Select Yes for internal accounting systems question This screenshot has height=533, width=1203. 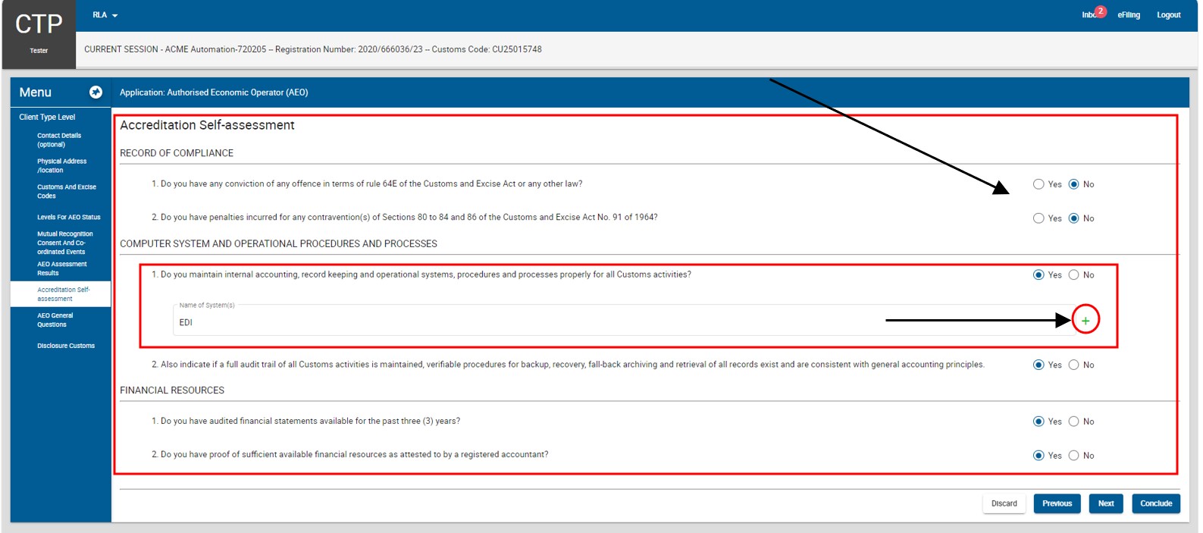(1039, 275)
